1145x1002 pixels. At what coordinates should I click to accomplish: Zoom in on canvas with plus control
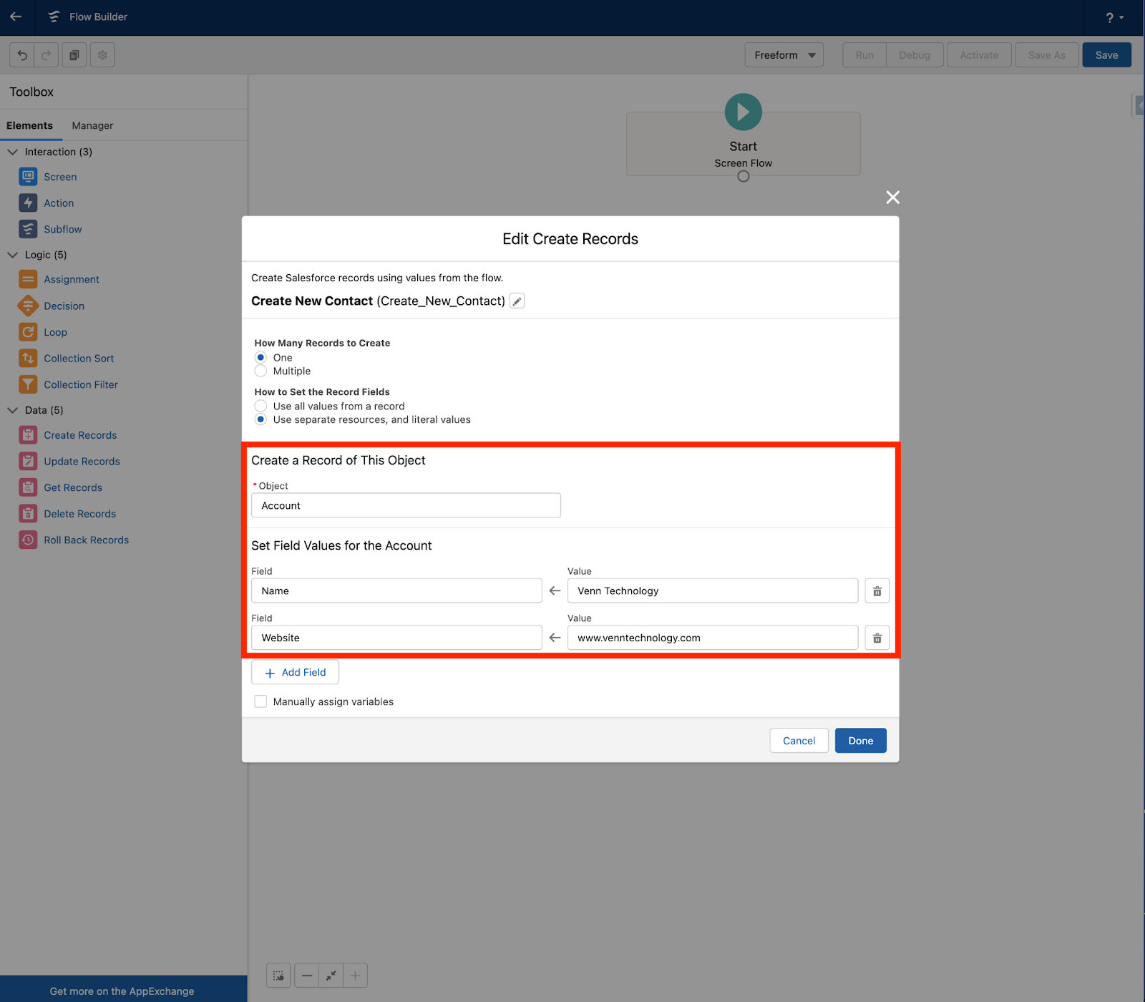point(355,975)
